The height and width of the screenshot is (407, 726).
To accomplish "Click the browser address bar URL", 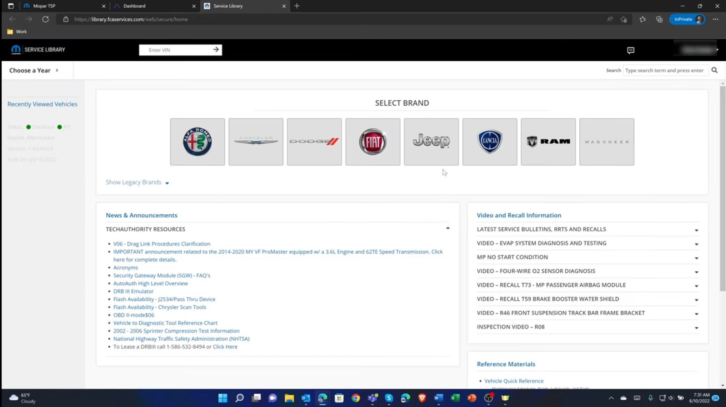I will (x=131, y=19).
